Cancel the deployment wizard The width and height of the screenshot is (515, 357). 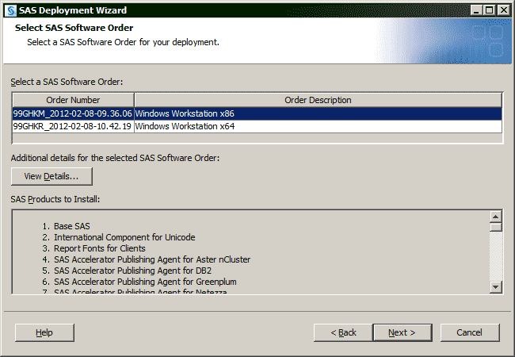pos(470,332)
